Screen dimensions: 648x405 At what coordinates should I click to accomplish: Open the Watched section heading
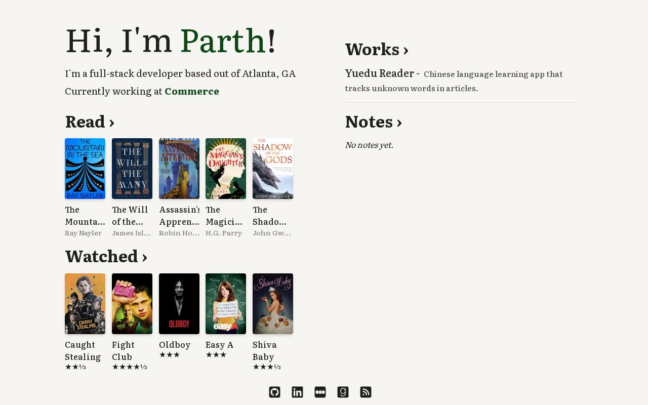(106, 256)
